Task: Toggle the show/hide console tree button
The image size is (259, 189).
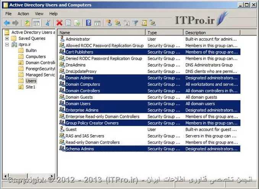Action: tap(36, 23)
